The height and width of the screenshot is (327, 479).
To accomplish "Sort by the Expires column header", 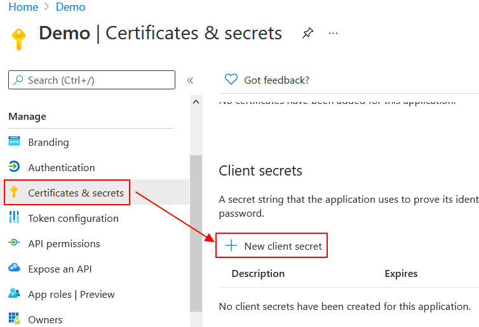I will click(401, 274).
